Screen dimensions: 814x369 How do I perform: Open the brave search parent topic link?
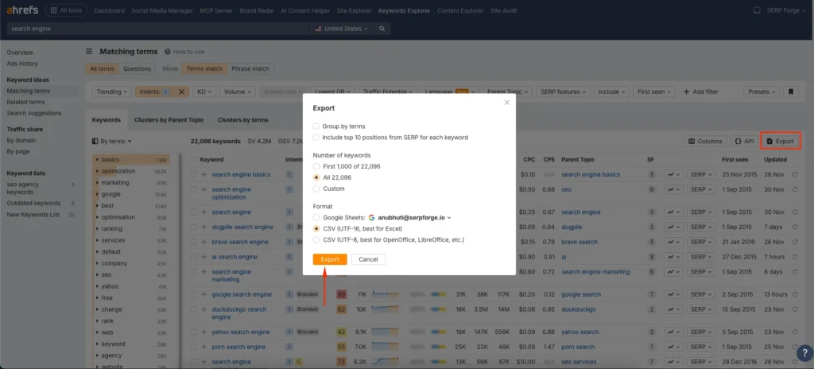[x=579, y=243]
